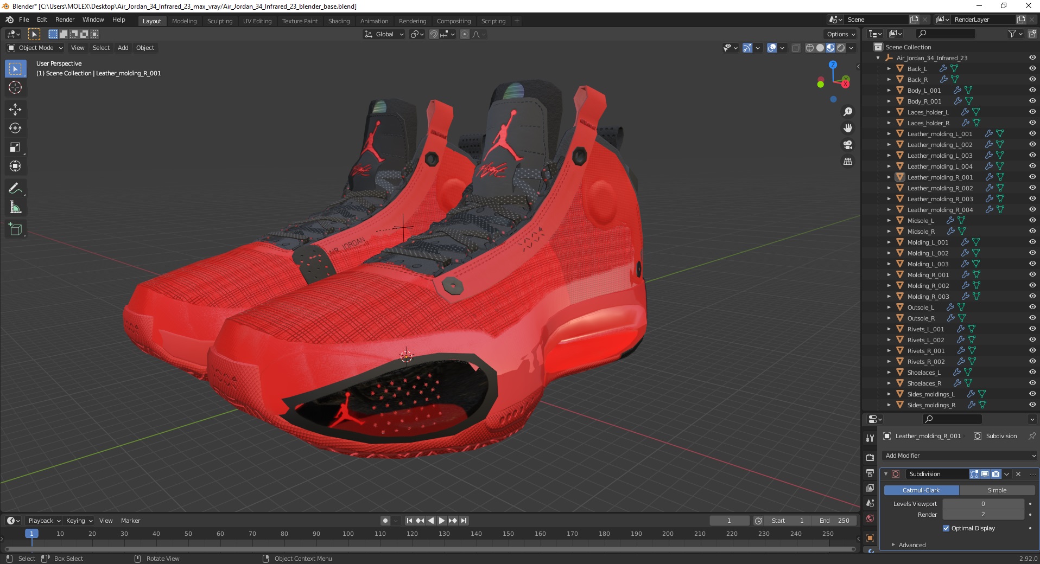
Task: Open the Playback dropdown in timeline
Action: pyautogui.click(x=44, y=521)
